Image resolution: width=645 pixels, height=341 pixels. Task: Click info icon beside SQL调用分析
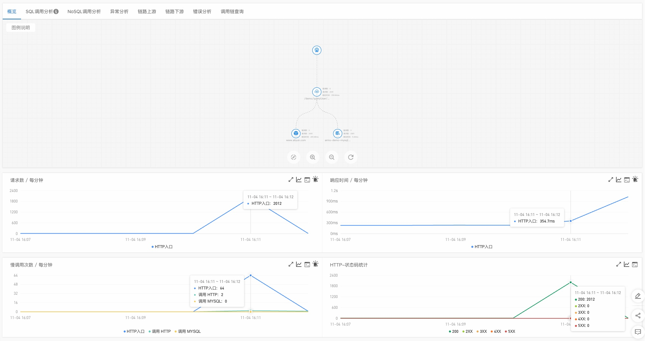pyautogui.click(x=56, y=11)
